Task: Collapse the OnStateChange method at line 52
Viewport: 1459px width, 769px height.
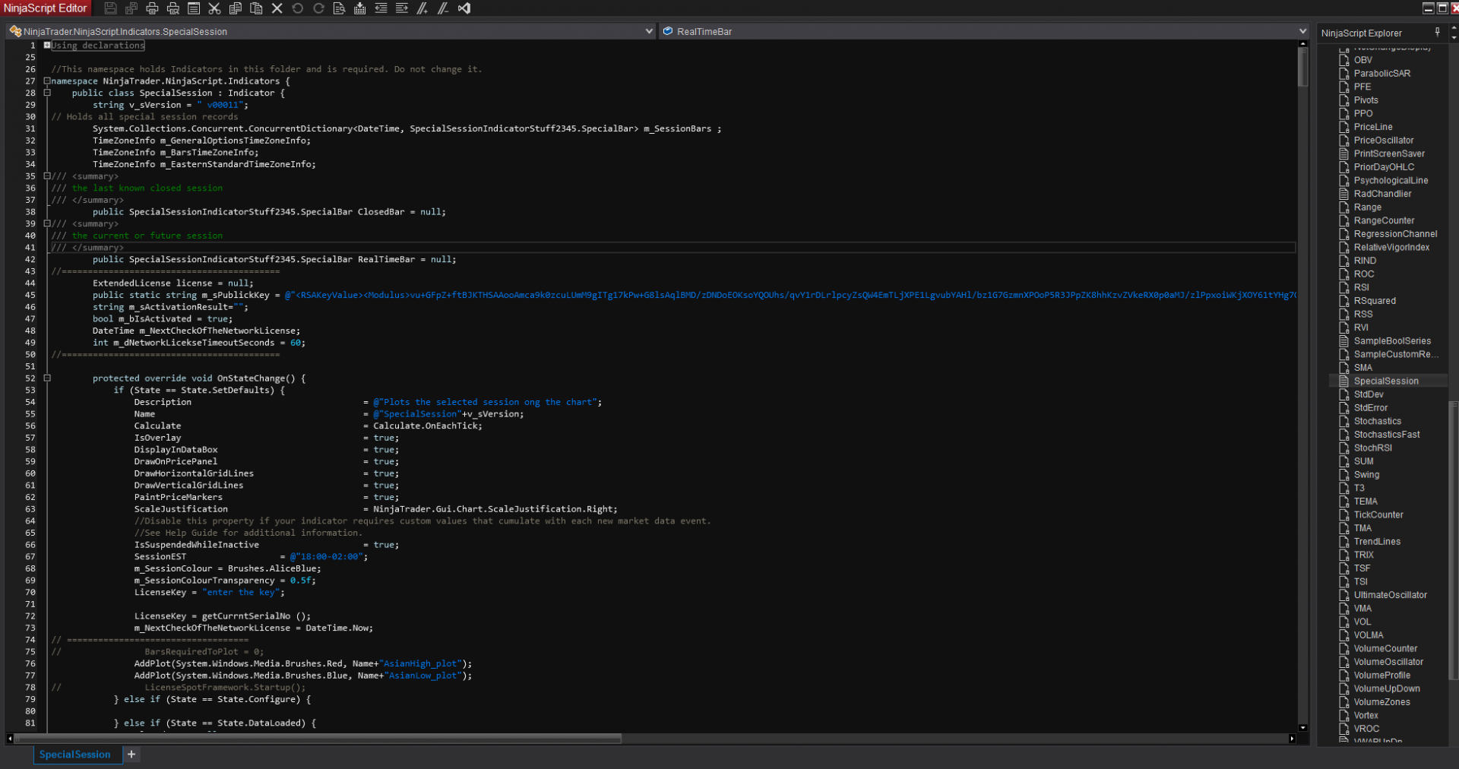Action: tap(47, 378)
